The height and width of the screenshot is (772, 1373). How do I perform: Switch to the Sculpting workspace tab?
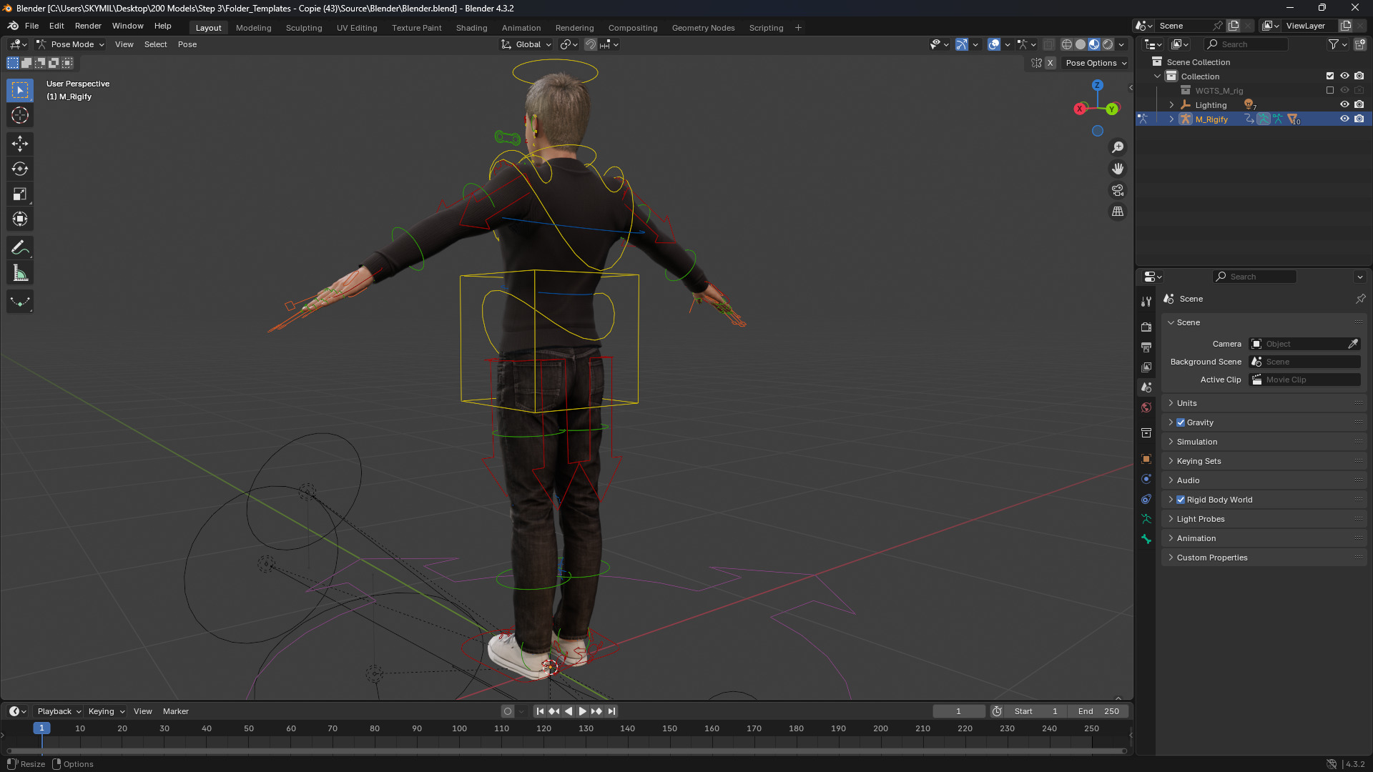coord(304,28)
